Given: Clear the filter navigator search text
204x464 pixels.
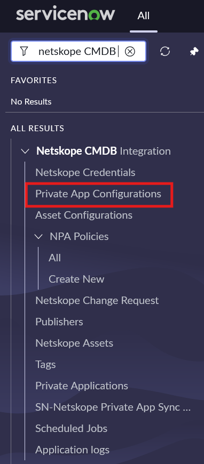Looking at the screenshot, I should (130, 52).
